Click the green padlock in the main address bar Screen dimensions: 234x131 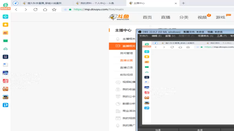pyautogui.click(x=70, y=9)
